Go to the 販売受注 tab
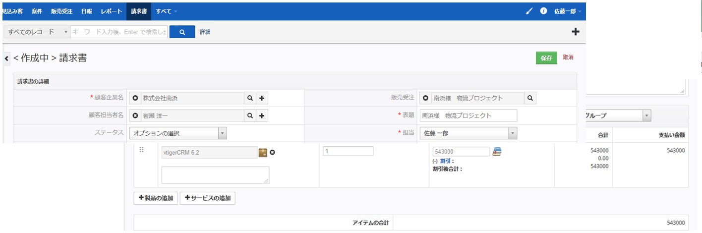Image resolution: width=702 pixels, height=233 pixels. [x=62, y=11]
